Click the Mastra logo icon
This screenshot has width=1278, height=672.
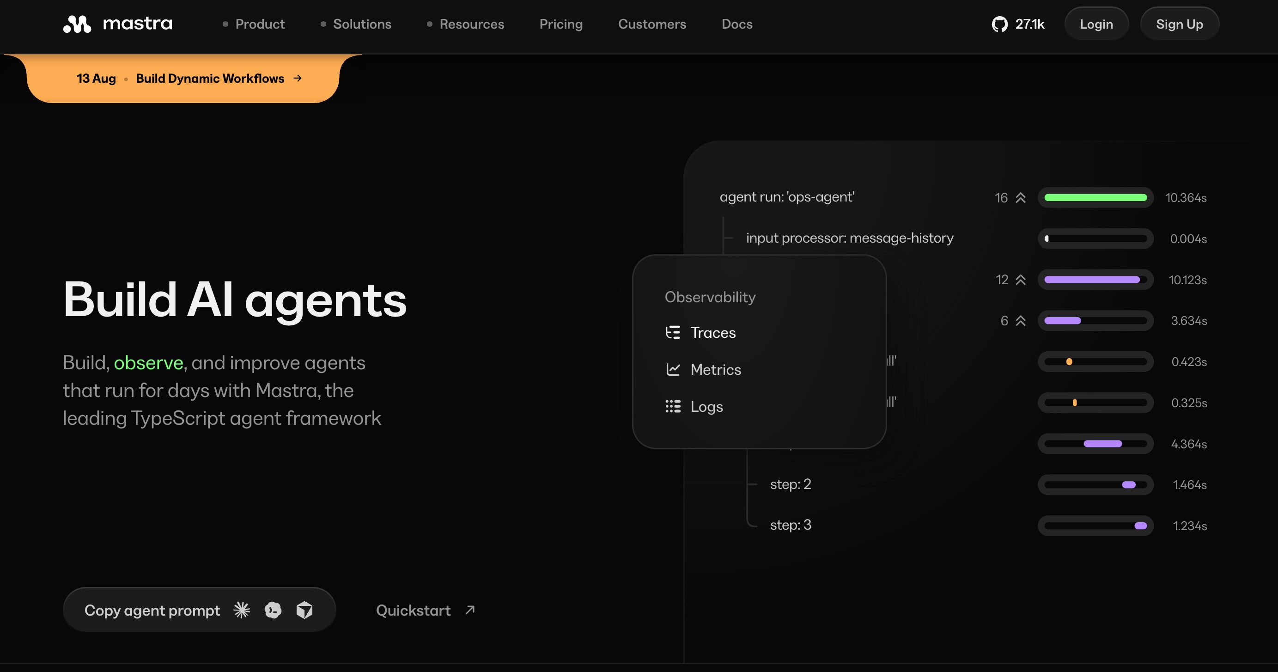(x=77, y=24)
